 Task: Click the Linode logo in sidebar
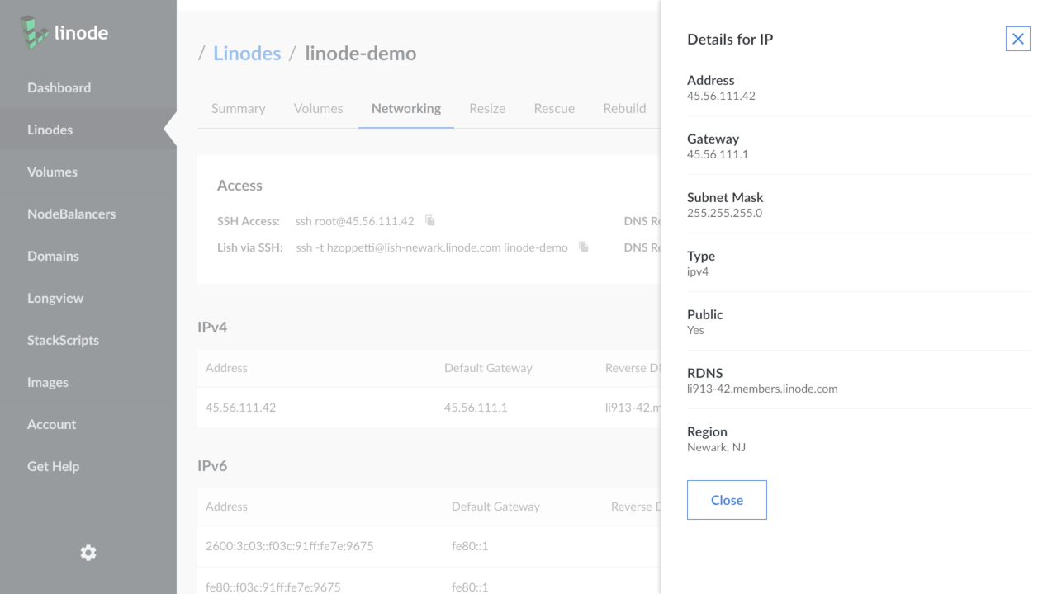click(x=64, y=33)
